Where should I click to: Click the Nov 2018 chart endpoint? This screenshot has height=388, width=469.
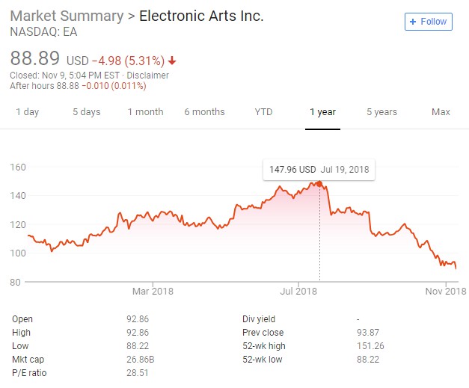(x=456, y=268)
